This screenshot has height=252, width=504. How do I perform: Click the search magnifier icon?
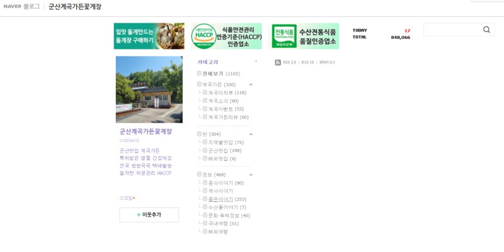(x=486, y=30)
